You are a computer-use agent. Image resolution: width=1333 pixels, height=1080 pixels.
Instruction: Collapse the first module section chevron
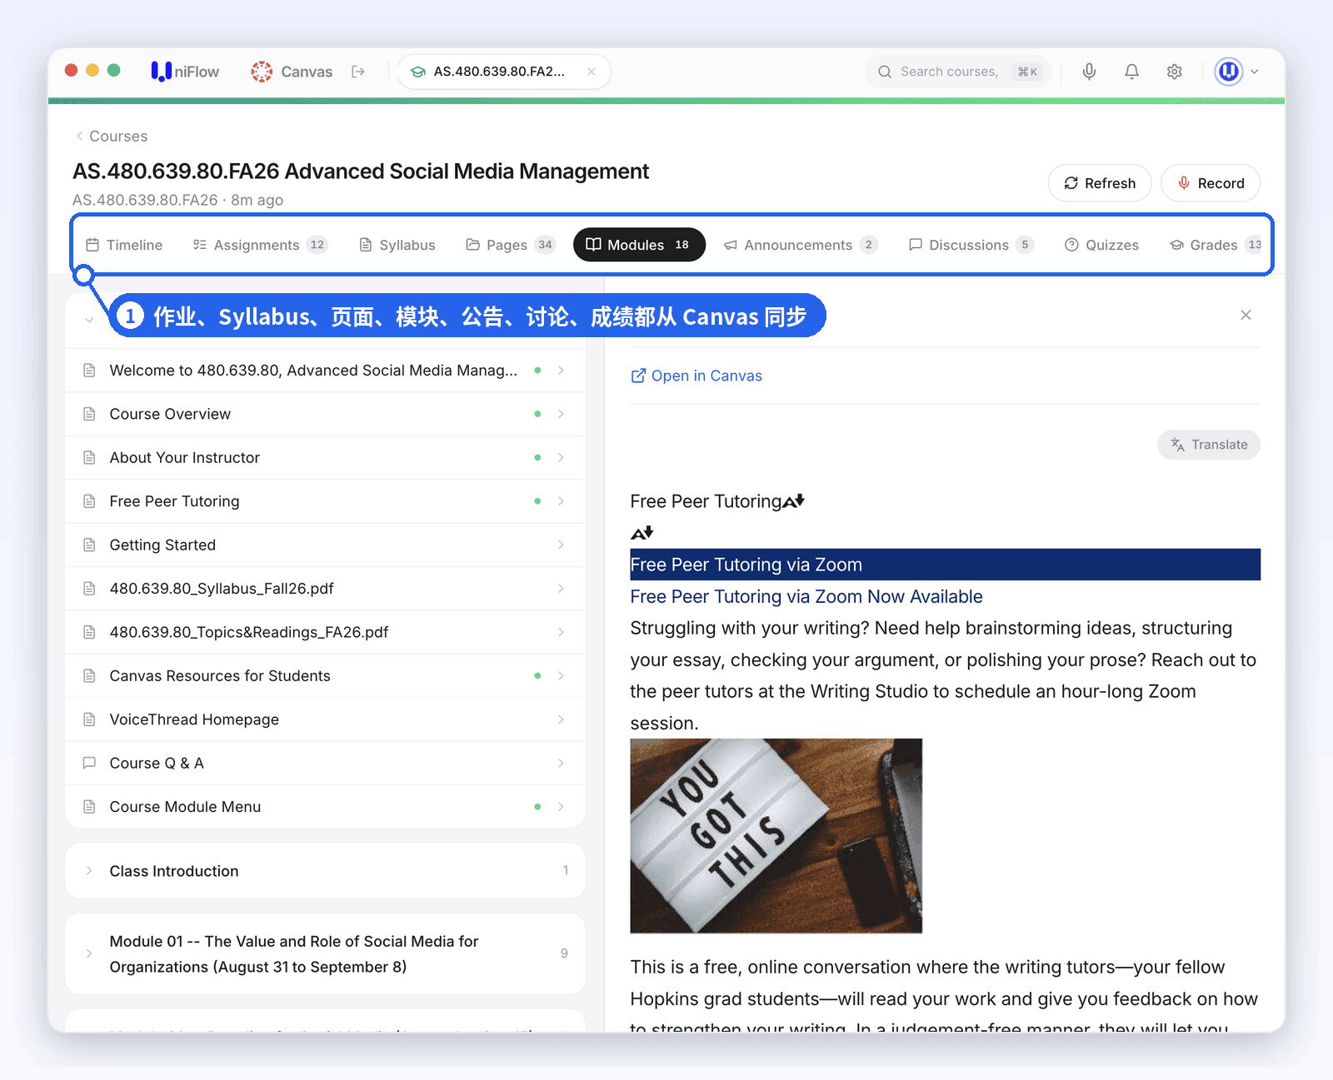[89, 319]
